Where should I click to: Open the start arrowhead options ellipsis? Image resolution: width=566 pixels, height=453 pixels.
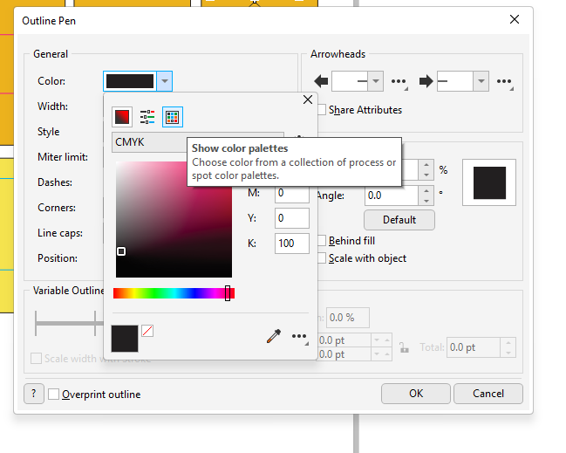(399, 82)
